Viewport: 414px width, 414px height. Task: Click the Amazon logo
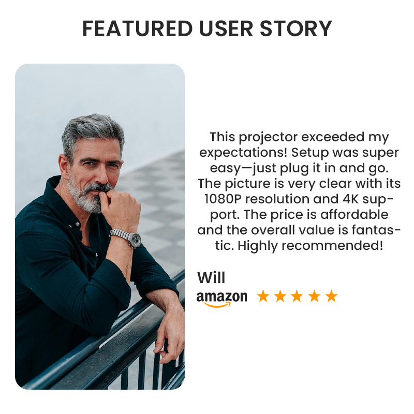222,299
